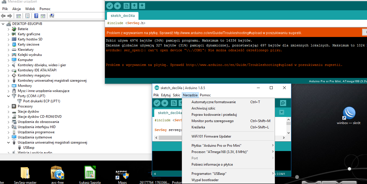Click Verify checkmark in Arduino 1.8.5 window
The width and height of the screenshot is (367, 184).
[x=157, y=103]
